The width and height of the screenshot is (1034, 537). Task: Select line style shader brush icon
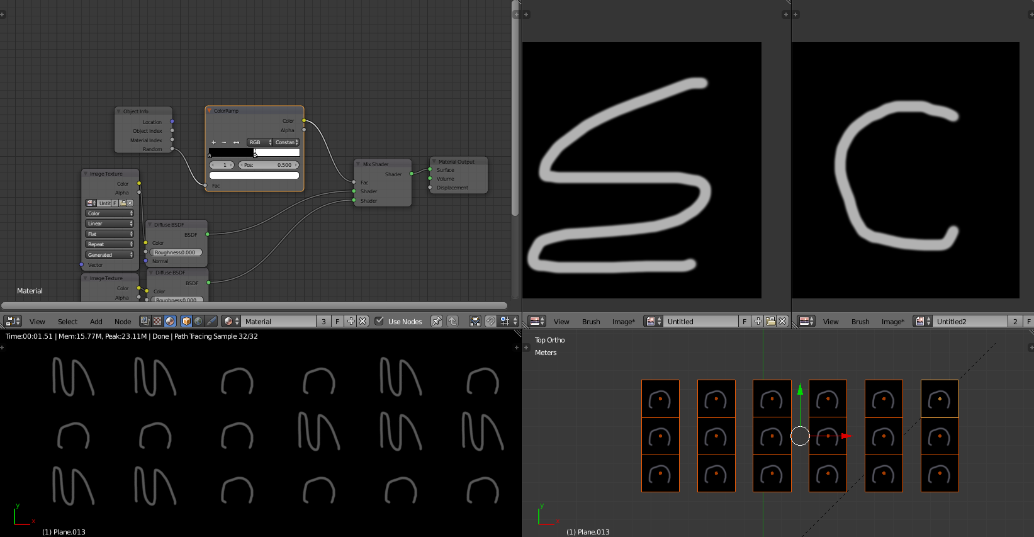[x=211, y=321]
